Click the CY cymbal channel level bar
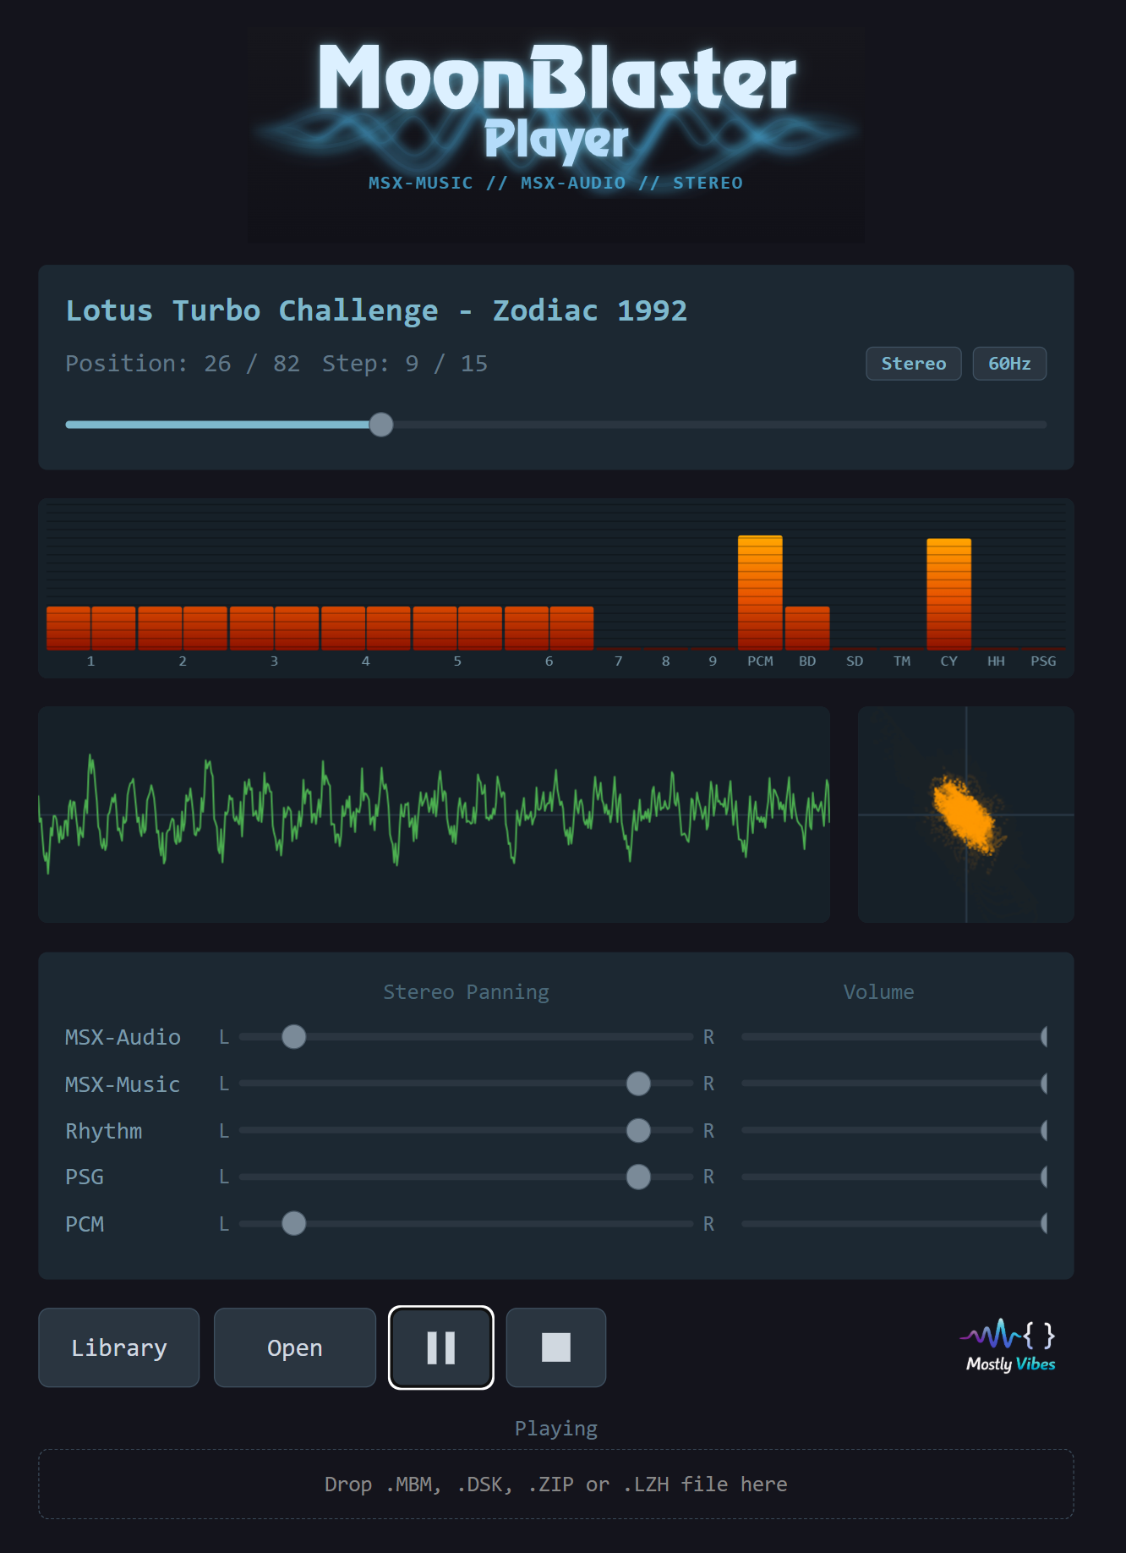 [x=948, y=595]
